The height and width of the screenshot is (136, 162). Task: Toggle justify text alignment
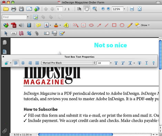pyautogui.click(x=37, y=63)
